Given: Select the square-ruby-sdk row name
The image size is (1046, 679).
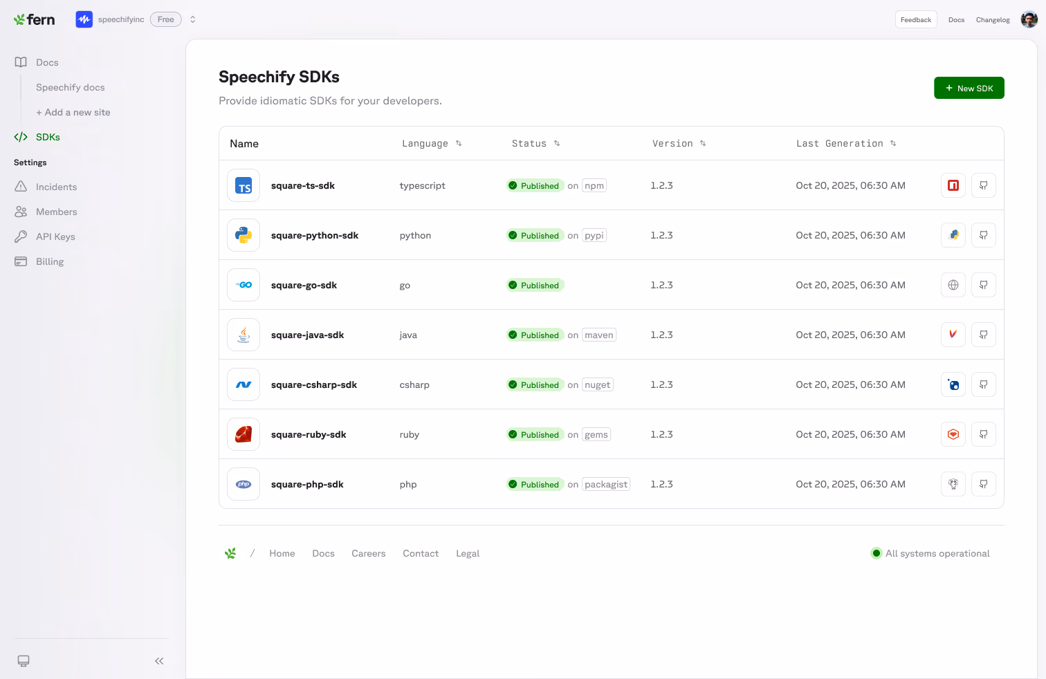Looking at the screenshot, I should [309, 434].
